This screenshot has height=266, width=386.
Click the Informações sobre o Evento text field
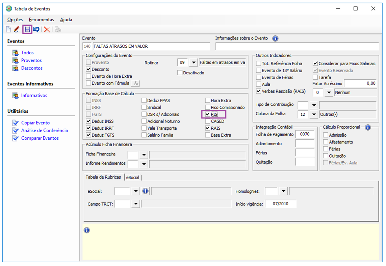tap(297, 46)
